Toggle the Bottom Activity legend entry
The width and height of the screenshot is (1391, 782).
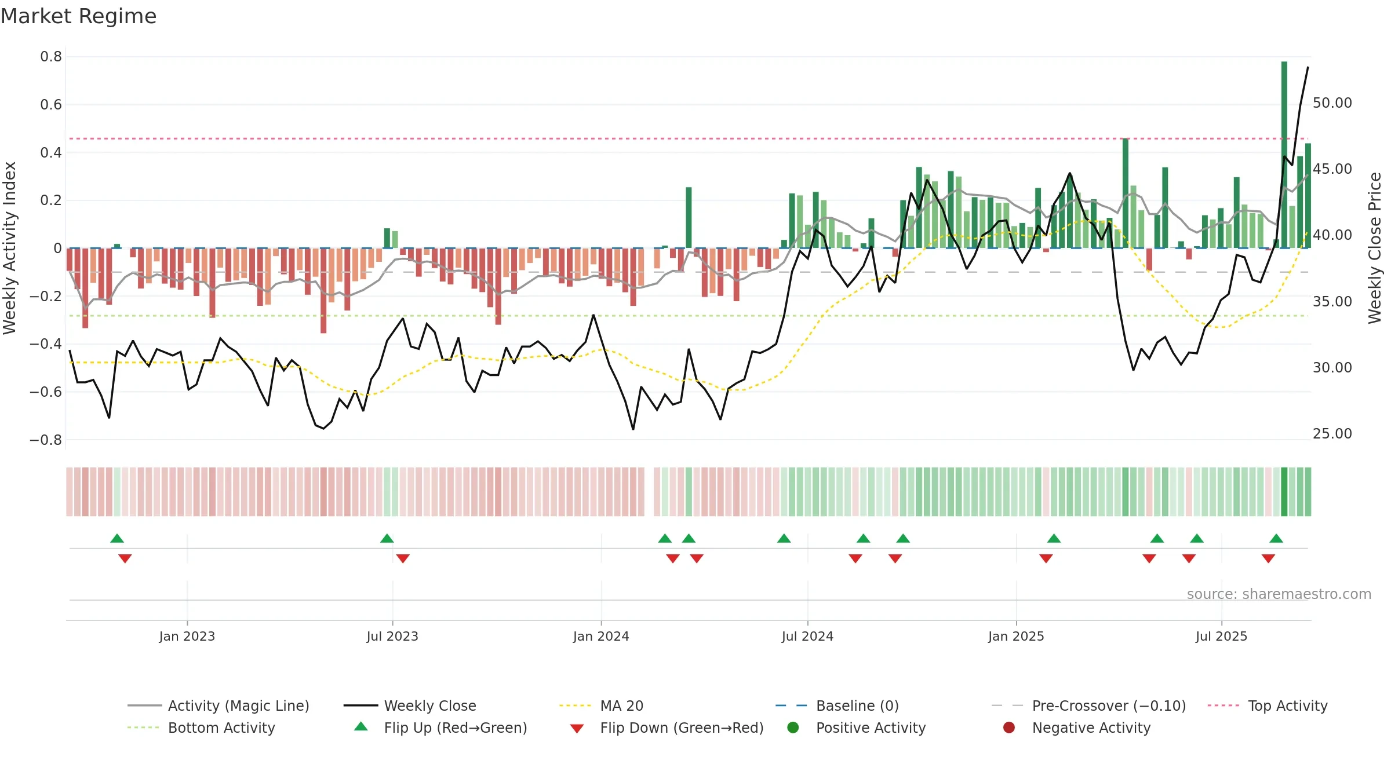pyautogui.click(x=201, y=728)
